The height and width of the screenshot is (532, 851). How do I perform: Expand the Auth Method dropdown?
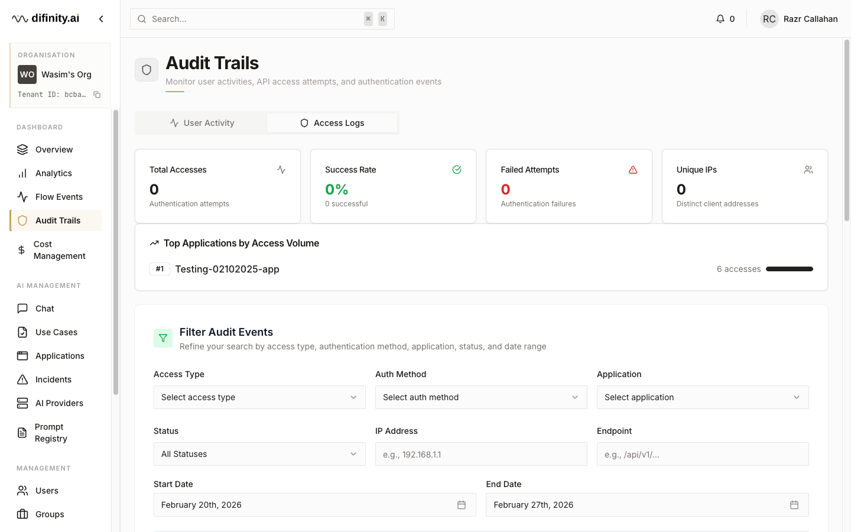pyautogui.click(x=481, y=397)
